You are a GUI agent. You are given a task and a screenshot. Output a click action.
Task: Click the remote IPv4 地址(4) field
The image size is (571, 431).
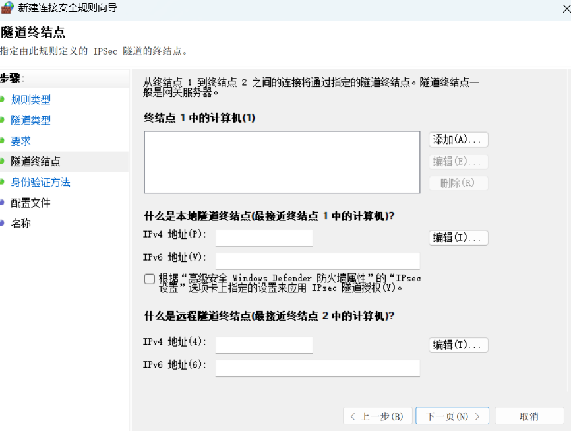pyautogui.click(x=264, y=345)
